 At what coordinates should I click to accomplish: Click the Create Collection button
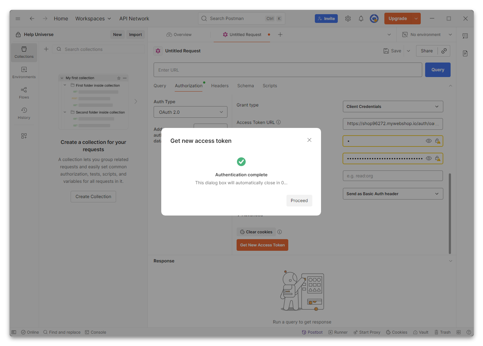[93, 197]
